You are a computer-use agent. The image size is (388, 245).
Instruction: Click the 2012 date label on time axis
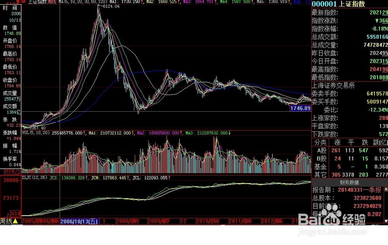click(x=272, y=221)
